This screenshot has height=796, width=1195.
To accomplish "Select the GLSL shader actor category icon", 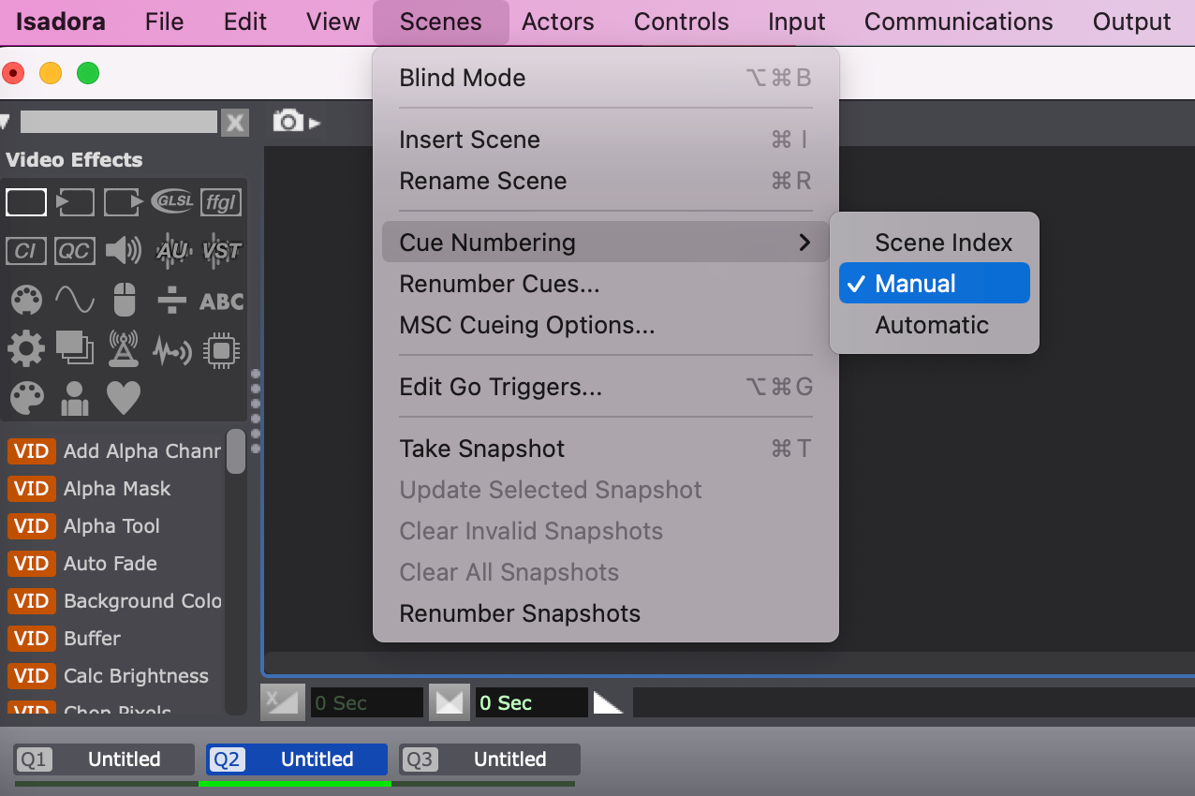I will [172, 201].
